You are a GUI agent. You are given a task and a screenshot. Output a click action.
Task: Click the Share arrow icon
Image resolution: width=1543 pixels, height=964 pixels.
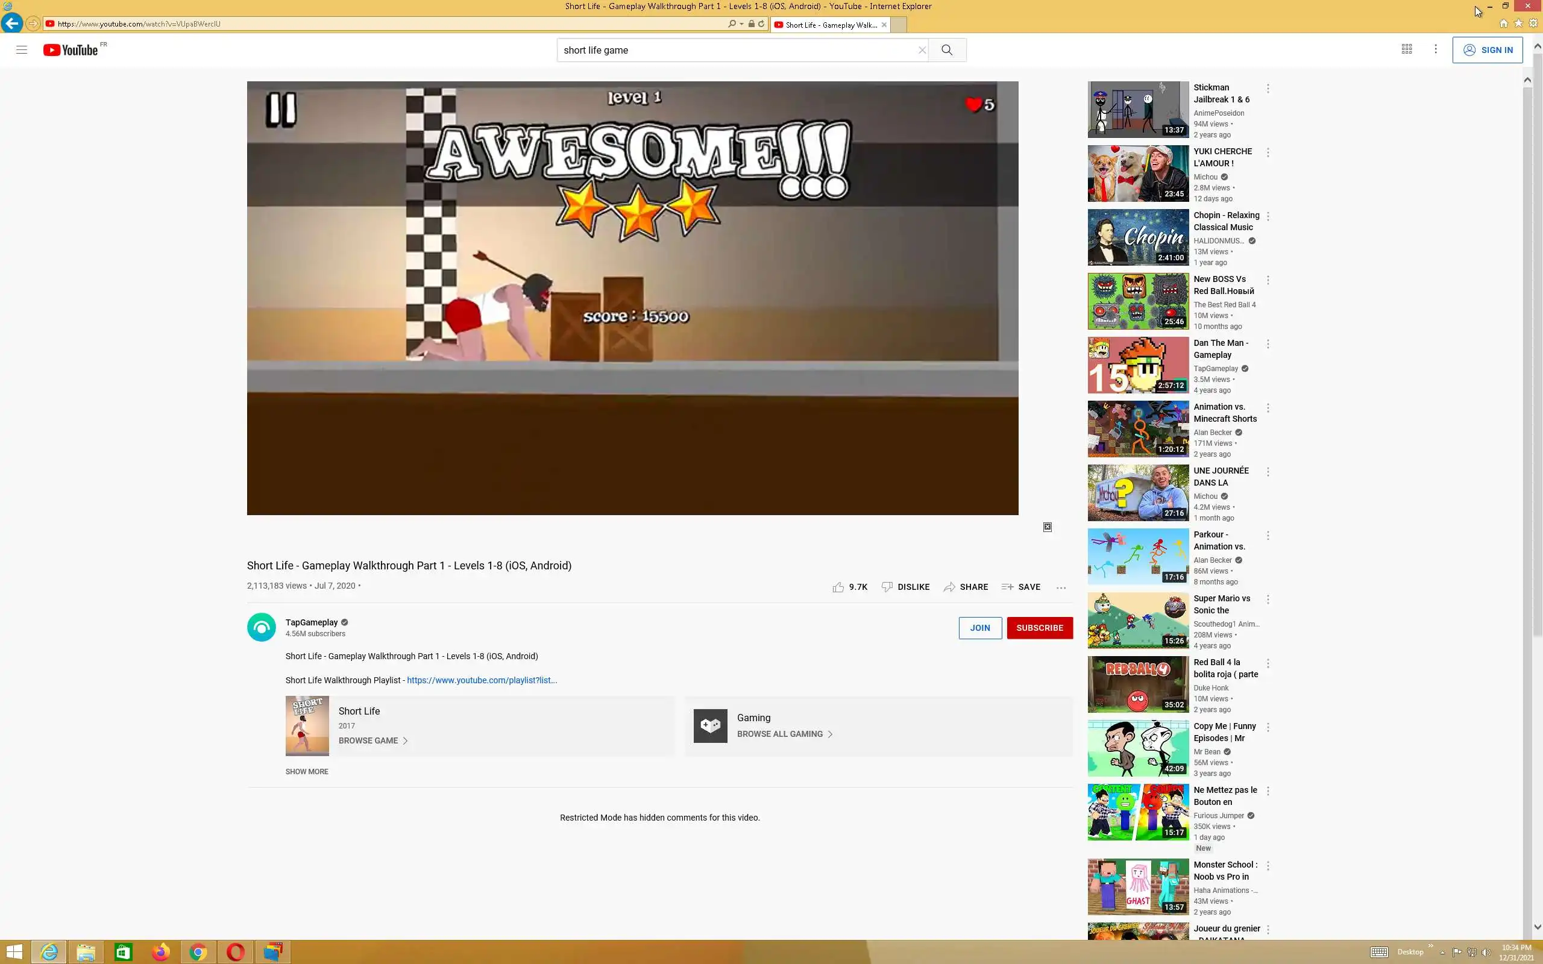(949, 587)
